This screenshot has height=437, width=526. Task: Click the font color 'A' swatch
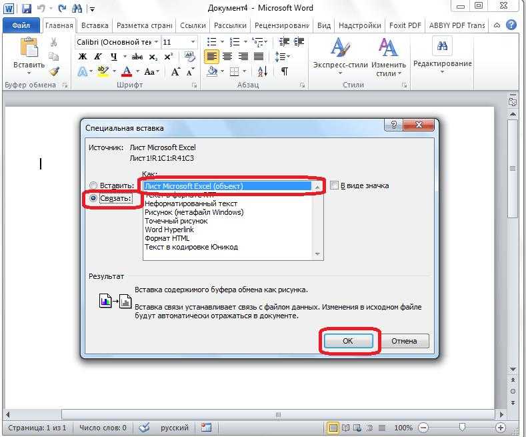click(x=127, y=71)
